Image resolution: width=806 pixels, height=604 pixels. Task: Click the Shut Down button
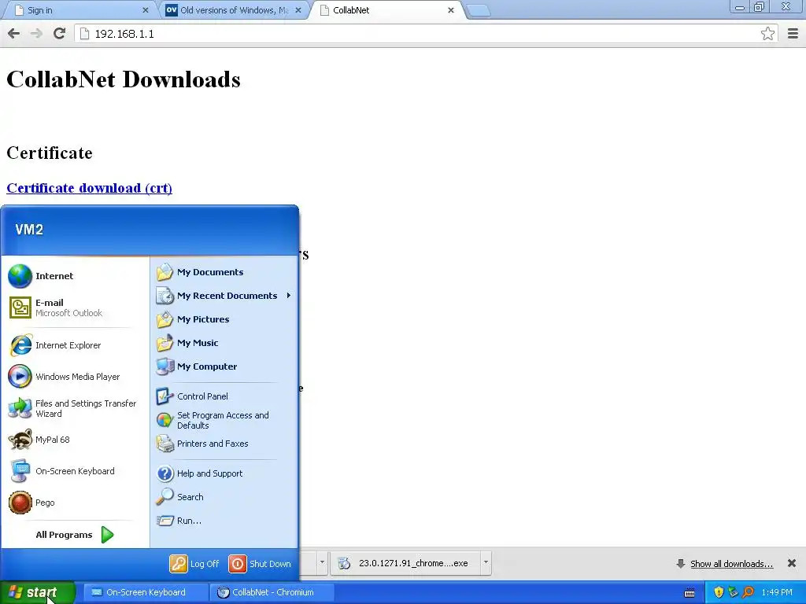point(260,564)
